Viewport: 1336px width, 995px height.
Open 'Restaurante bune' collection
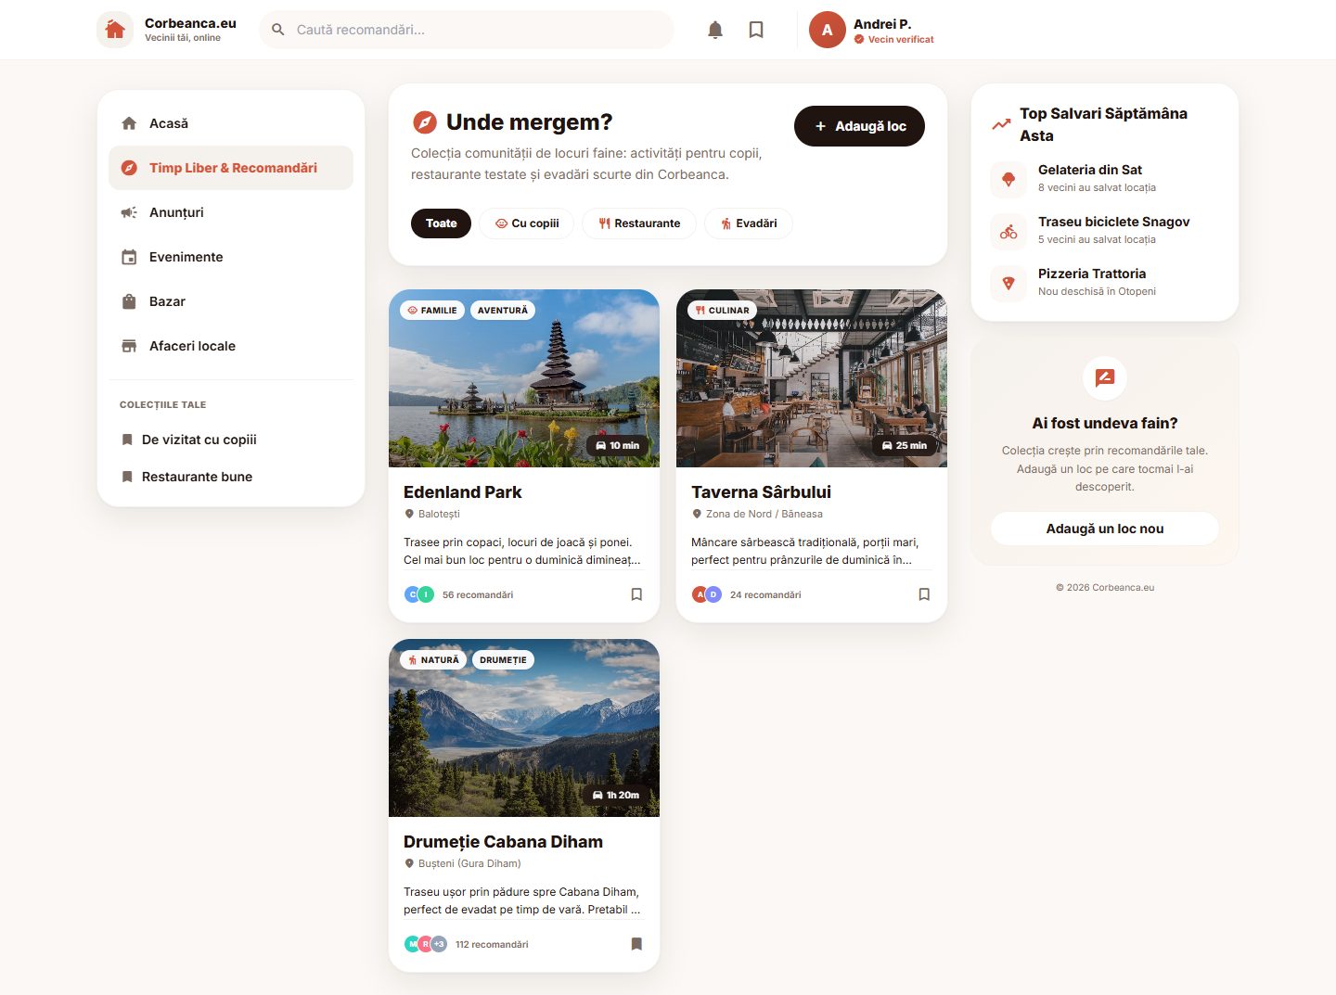(x=231, y=477)
